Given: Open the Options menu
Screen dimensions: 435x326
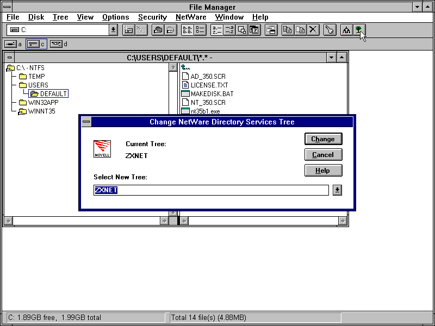Looking at the screenshot, I should (x=115, y=17).
